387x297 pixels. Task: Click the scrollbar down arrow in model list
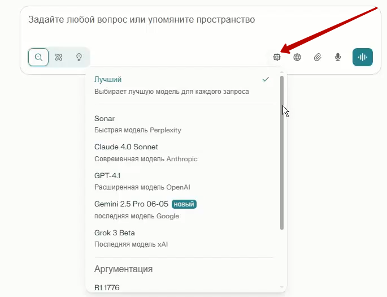282,287
